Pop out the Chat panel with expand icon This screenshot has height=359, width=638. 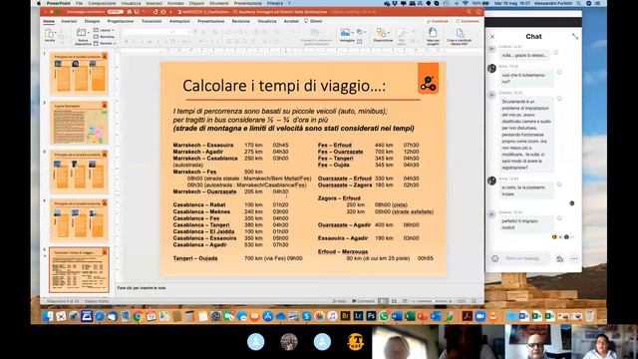[575, 36]
